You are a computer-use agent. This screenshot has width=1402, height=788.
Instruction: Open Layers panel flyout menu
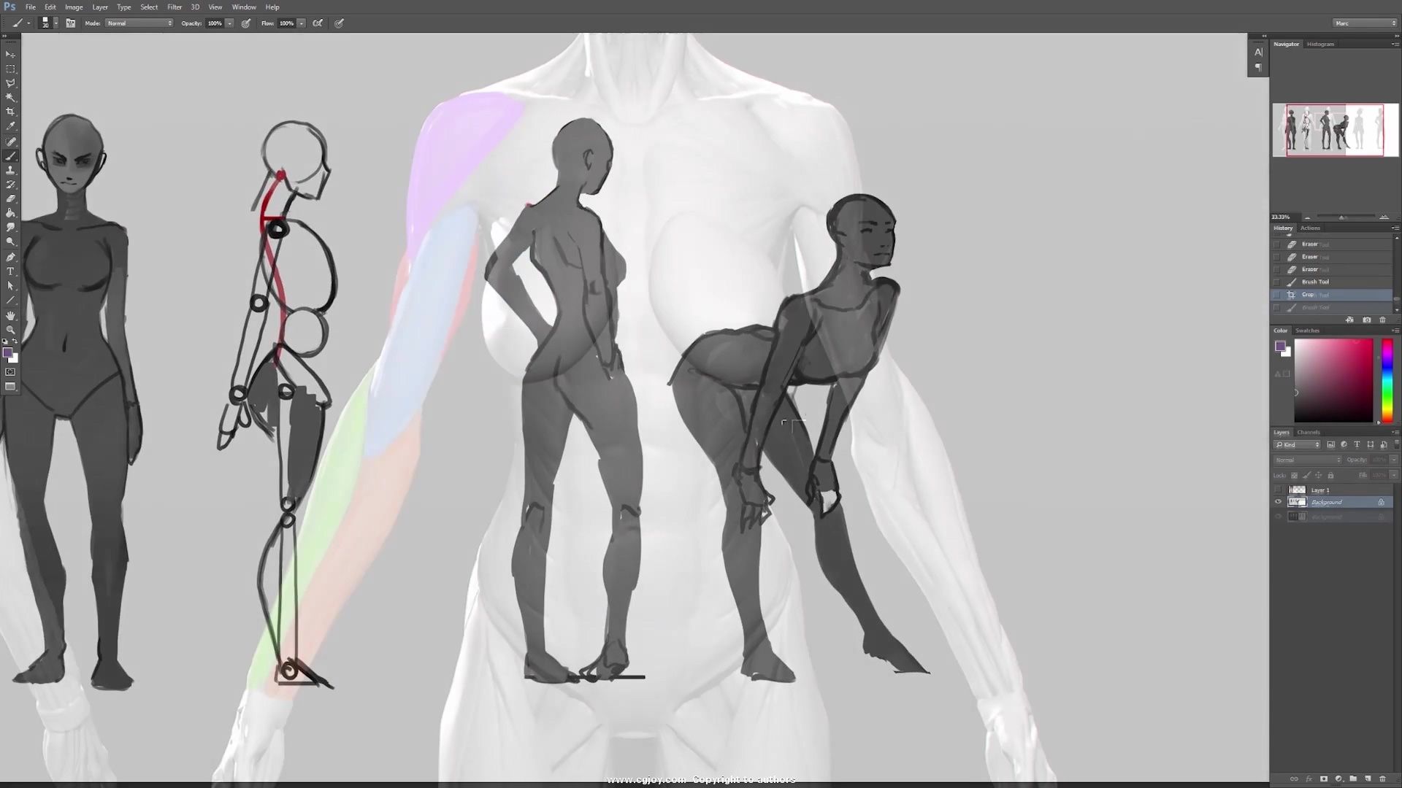(x=1395, y=433)
